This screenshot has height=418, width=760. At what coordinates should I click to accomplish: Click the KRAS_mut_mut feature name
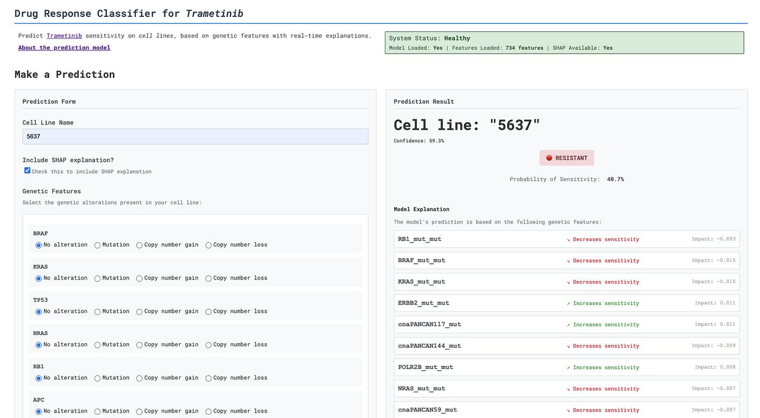click(x=421, y=282)
